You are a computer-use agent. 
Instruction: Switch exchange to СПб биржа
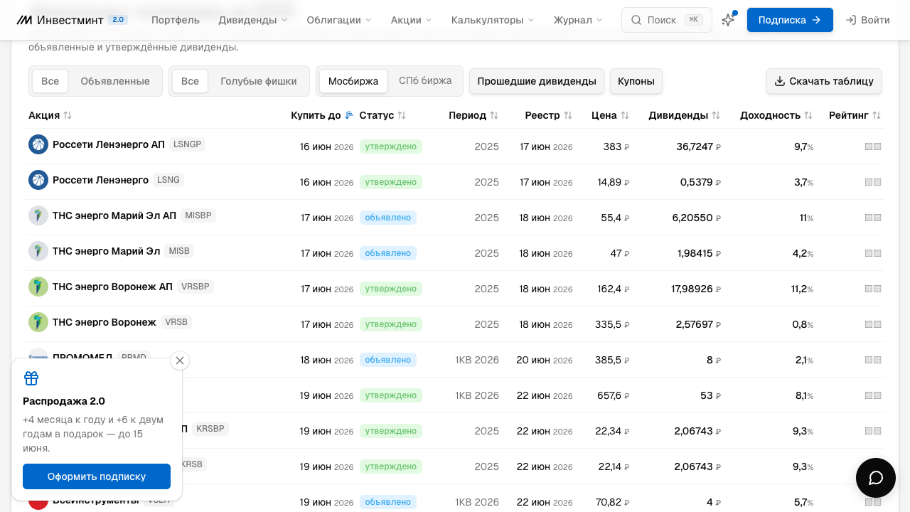(425, 81)
